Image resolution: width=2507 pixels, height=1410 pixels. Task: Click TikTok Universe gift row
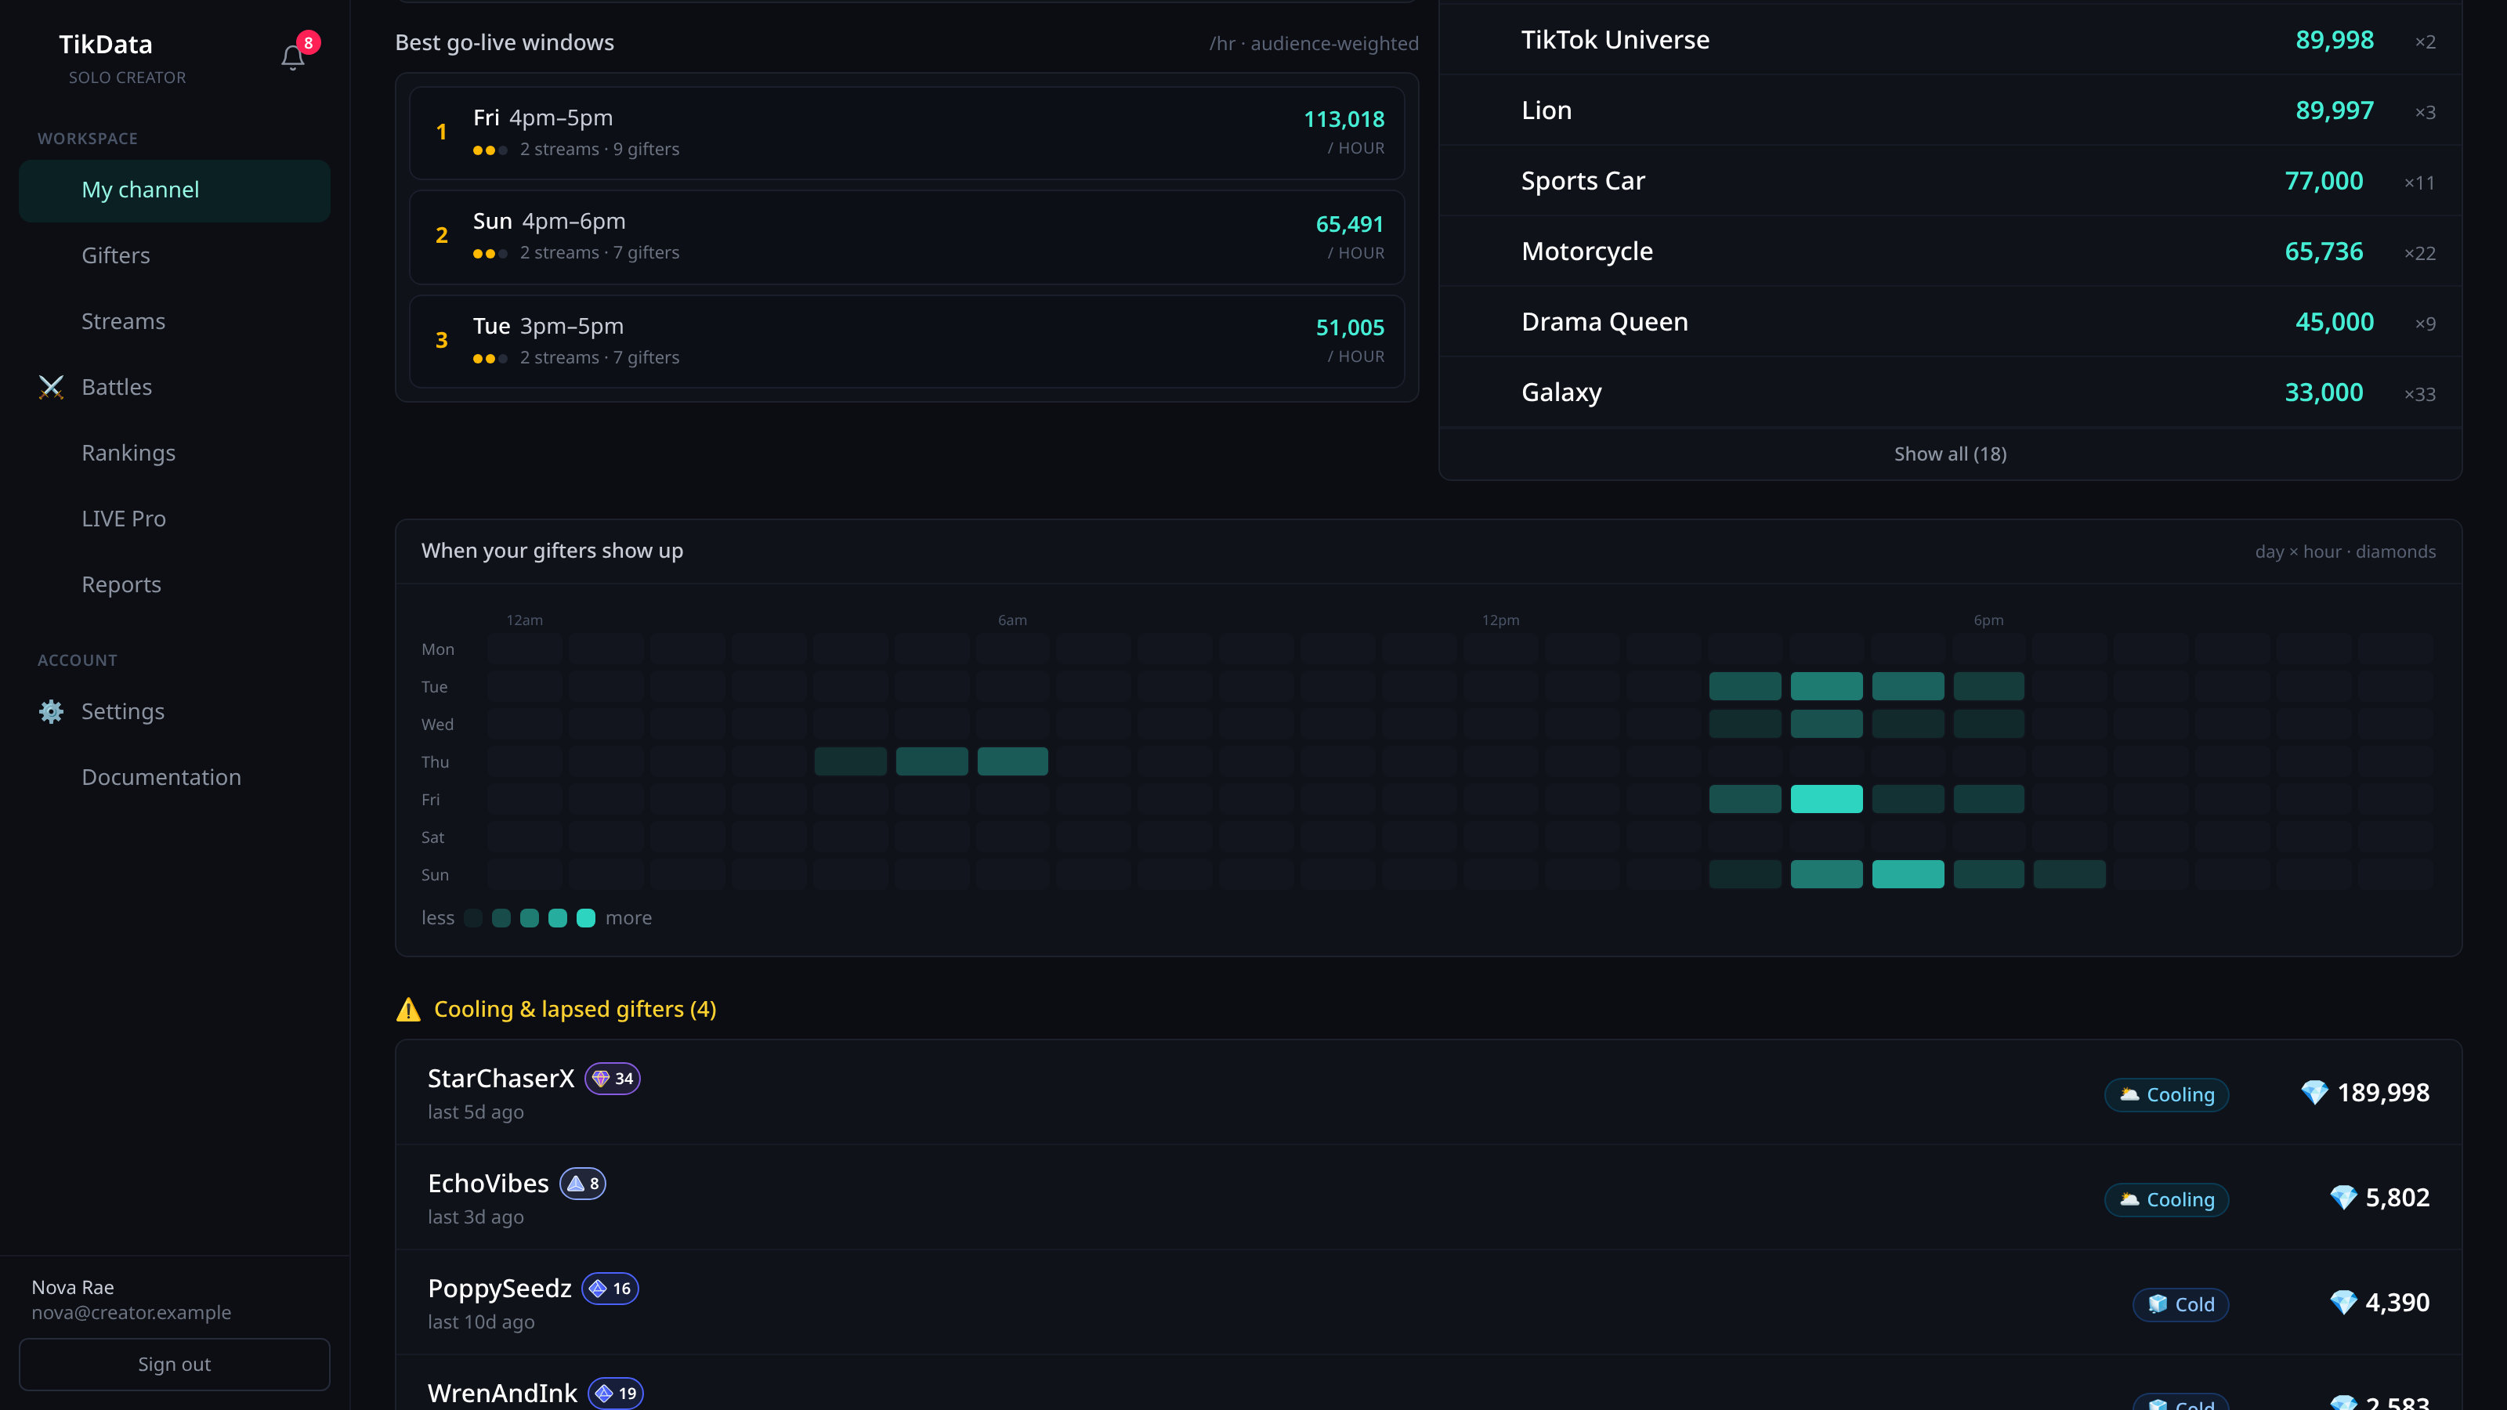click(1950, 40)
